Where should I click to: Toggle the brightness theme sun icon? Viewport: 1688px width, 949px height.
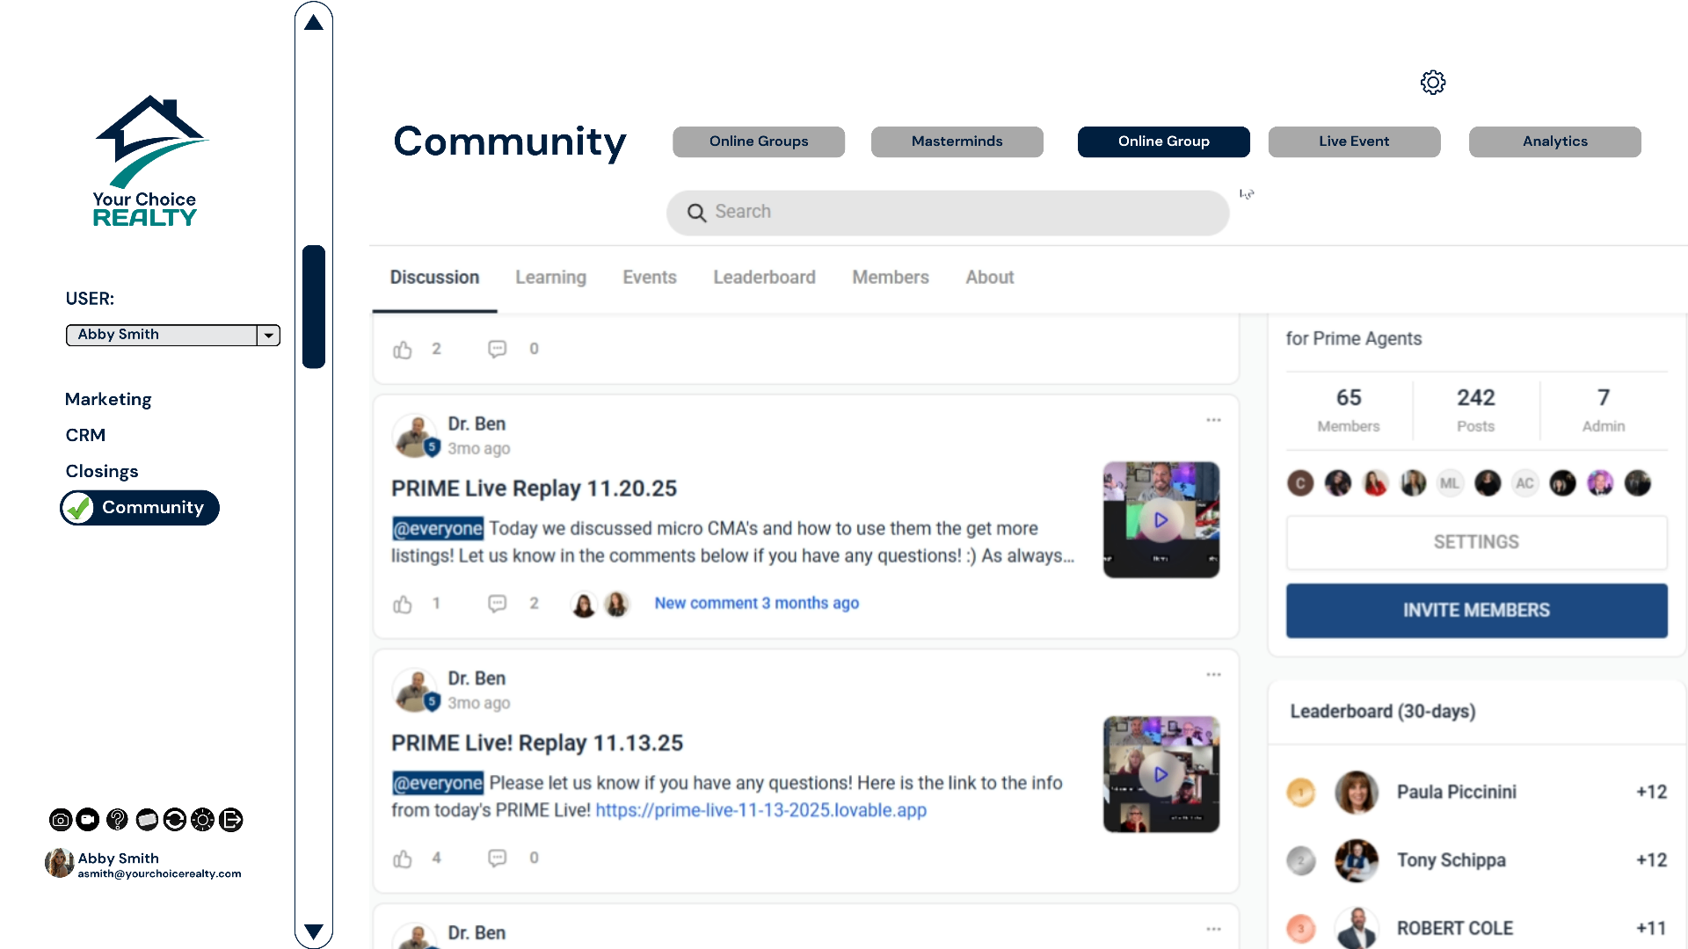click(x=203, y=820)
